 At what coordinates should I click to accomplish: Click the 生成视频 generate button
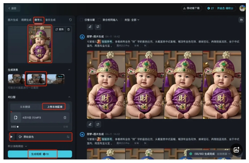(x=40, y=154)
